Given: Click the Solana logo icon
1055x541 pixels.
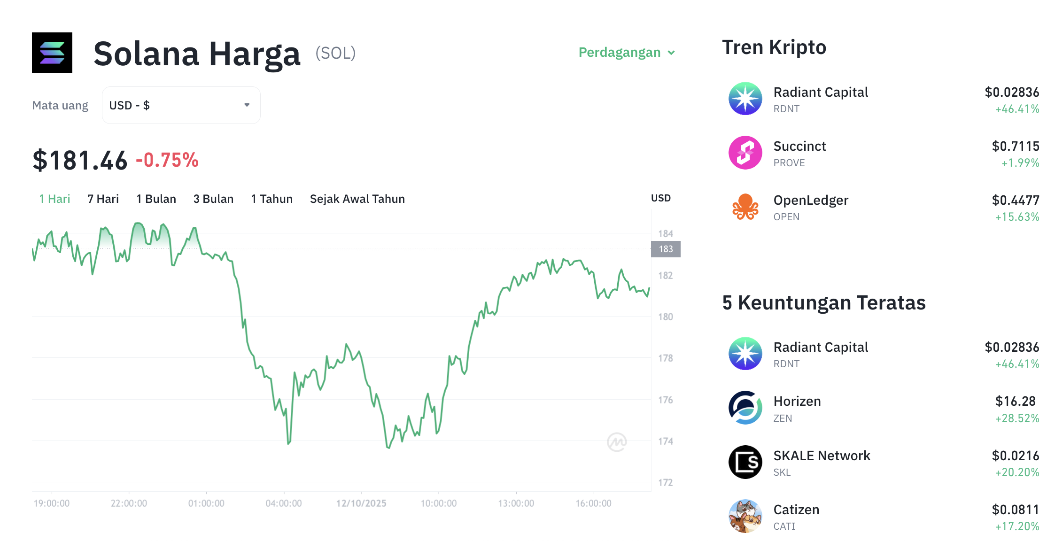Looking at the screenshot, I should point(52,53).
